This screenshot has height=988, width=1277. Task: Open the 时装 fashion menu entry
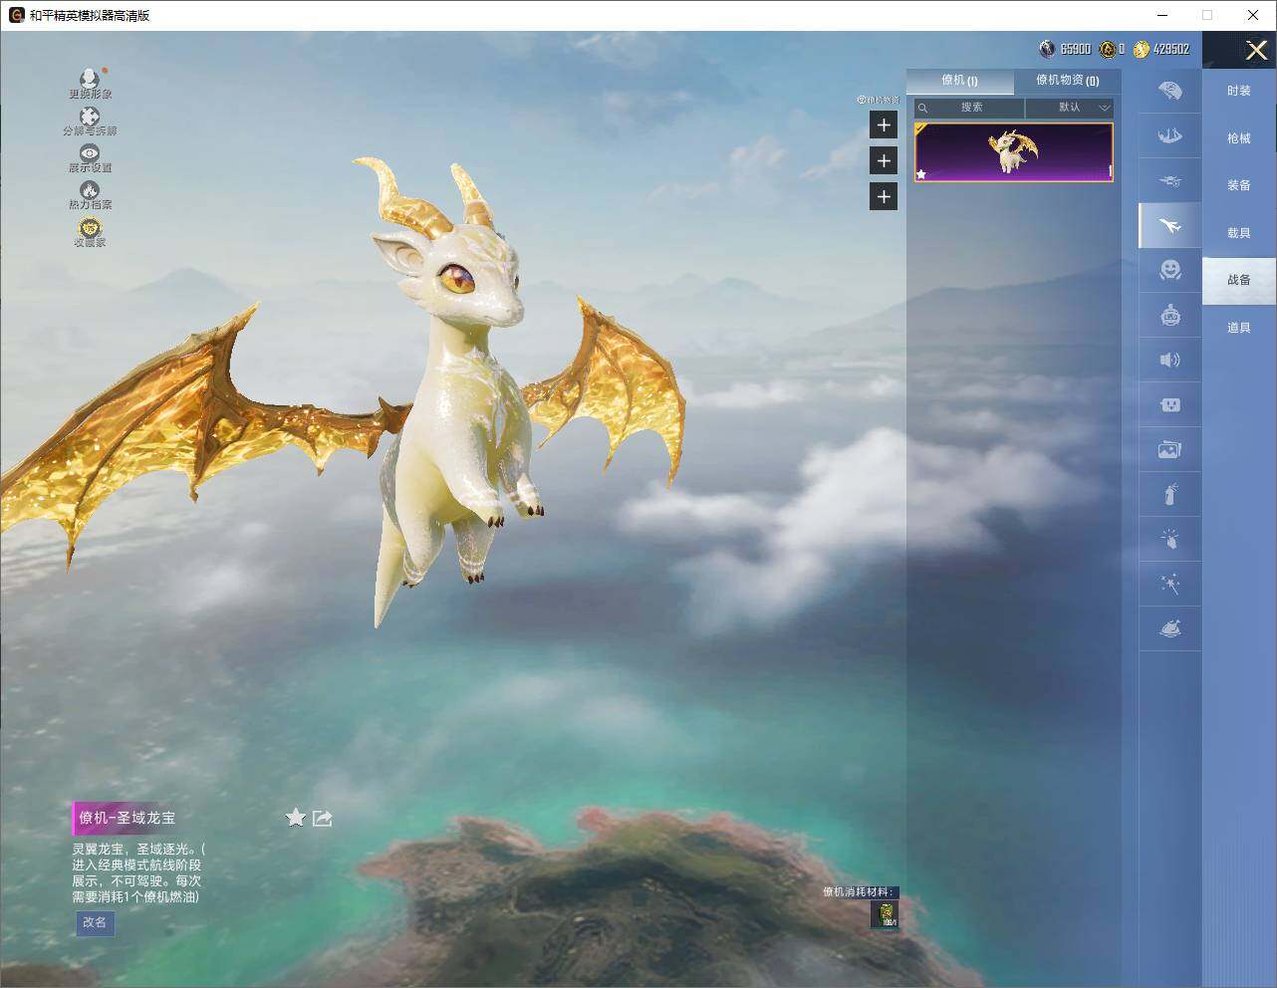coord(1239,91)
